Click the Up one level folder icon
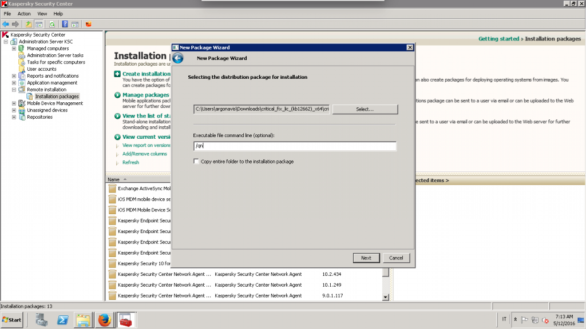Screen dimensions: 586x329 [x=29, y=24]
